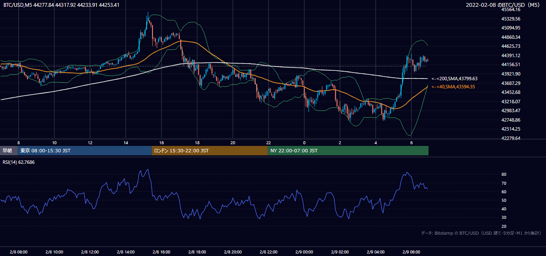This screenshot has width=546, height=256.
Task: Click price axis value 44625.73
Action: pyautogui.click(x=511, y=46)
